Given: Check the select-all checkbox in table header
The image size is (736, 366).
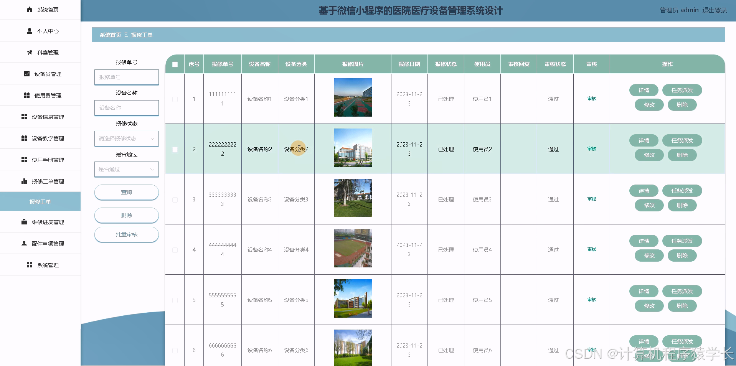Looking at the screenshot, I should 175,64.
